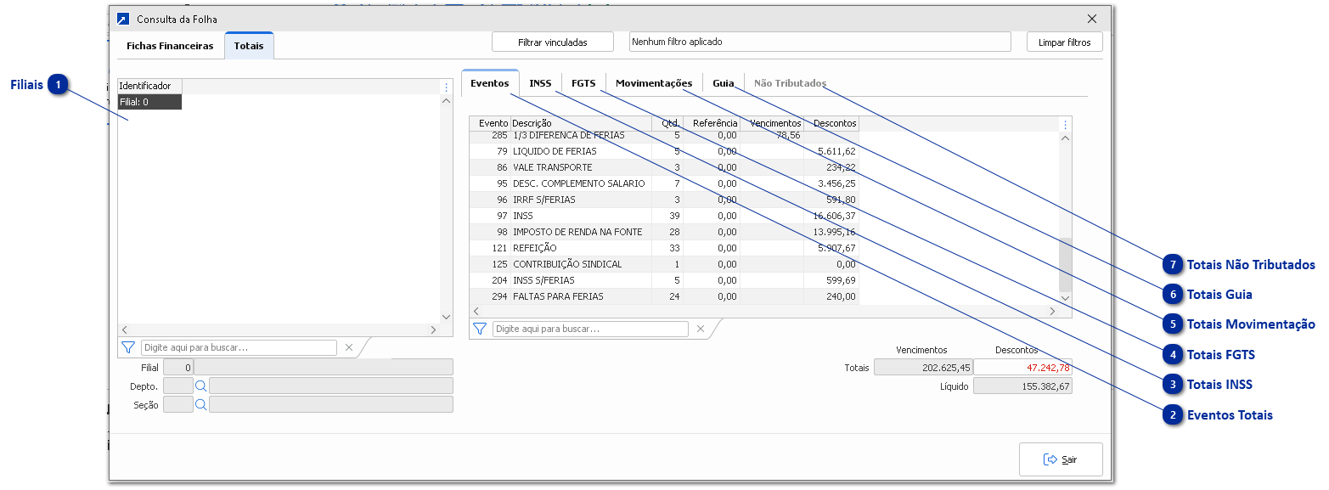Click filter funnel icon under events grid
Viewport: 1329px width, 490px height.
tap(480, 329)
